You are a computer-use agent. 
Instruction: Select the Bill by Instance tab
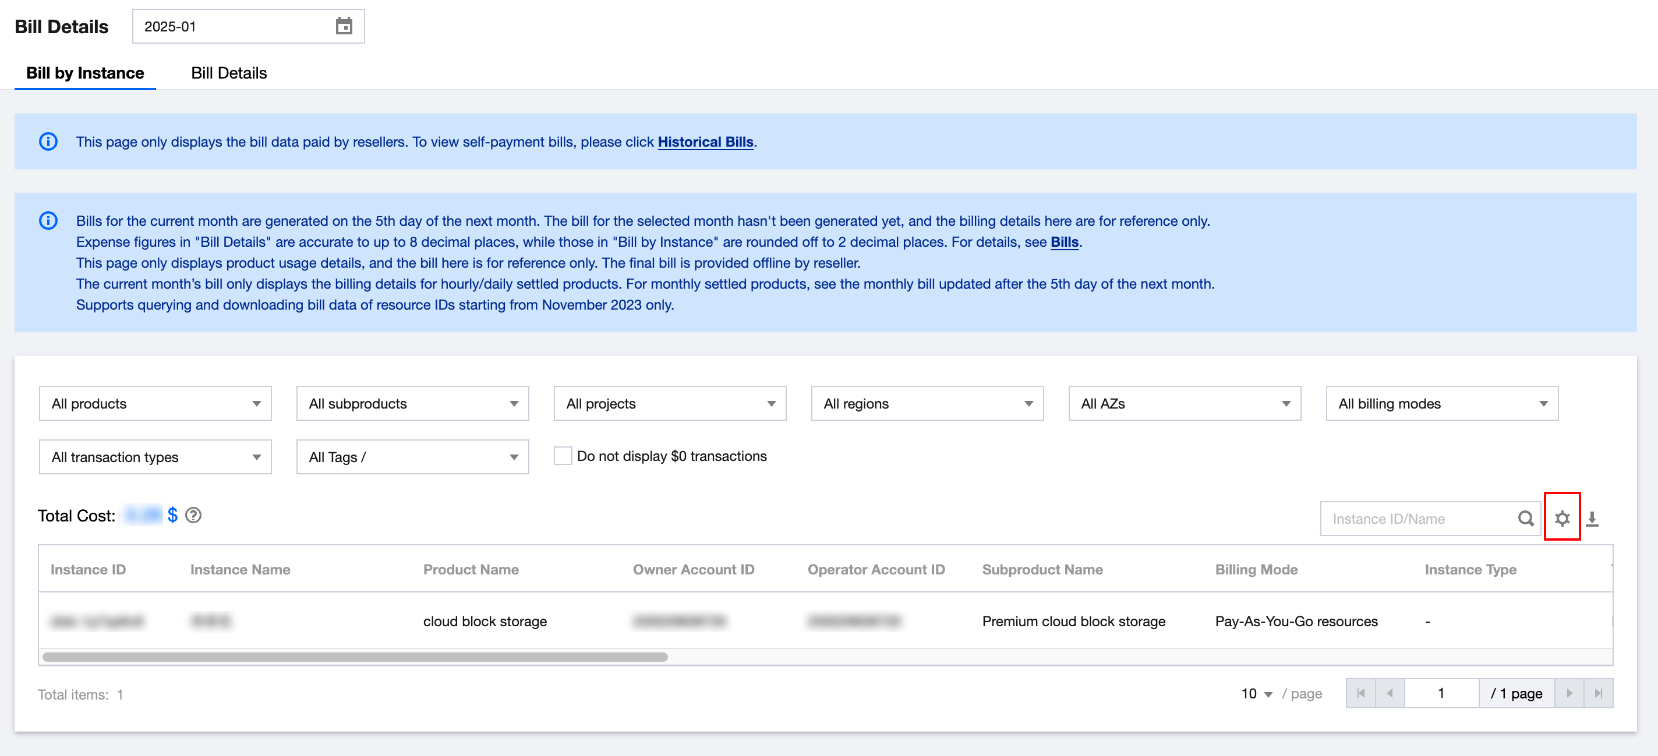[85, 73]
